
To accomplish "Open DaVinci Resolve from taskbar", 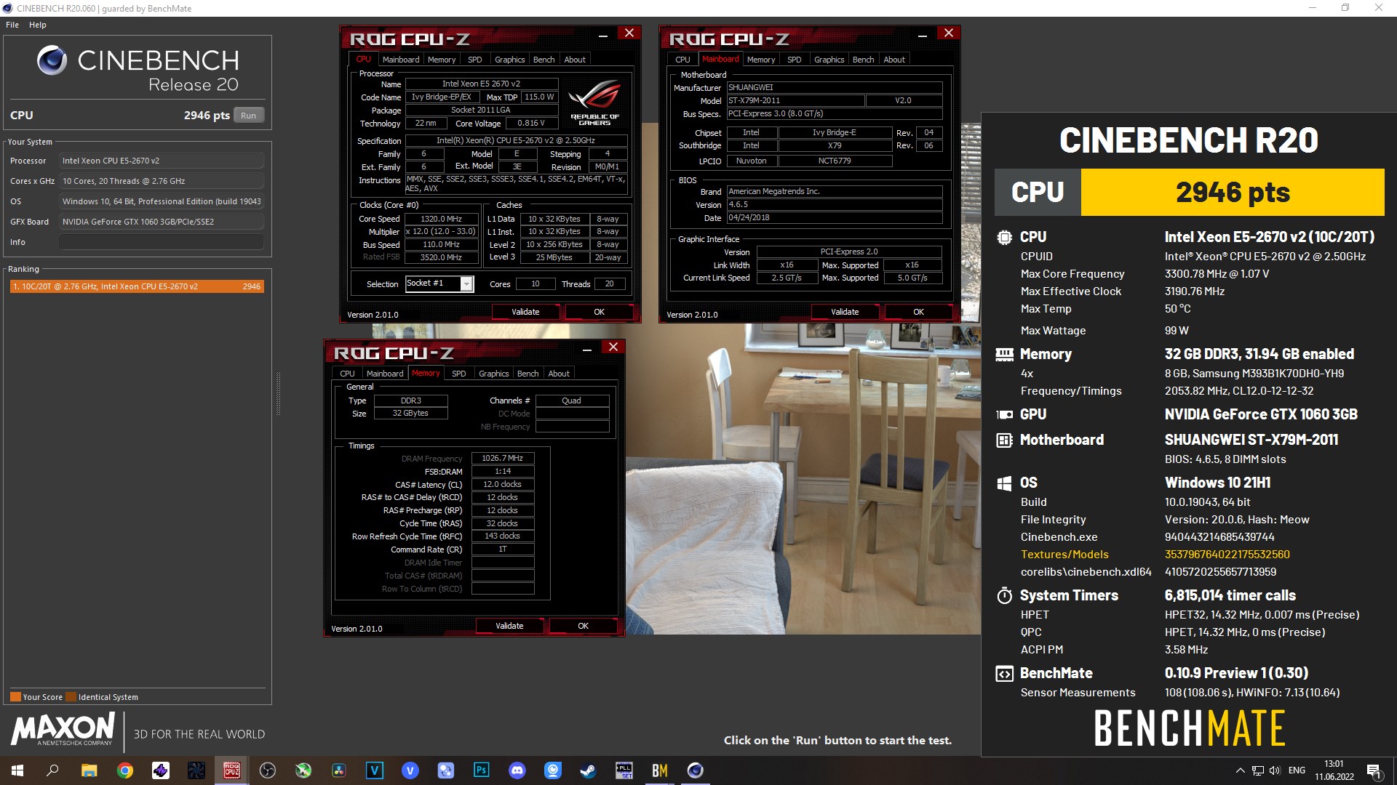I will click(x=339, y=770).
